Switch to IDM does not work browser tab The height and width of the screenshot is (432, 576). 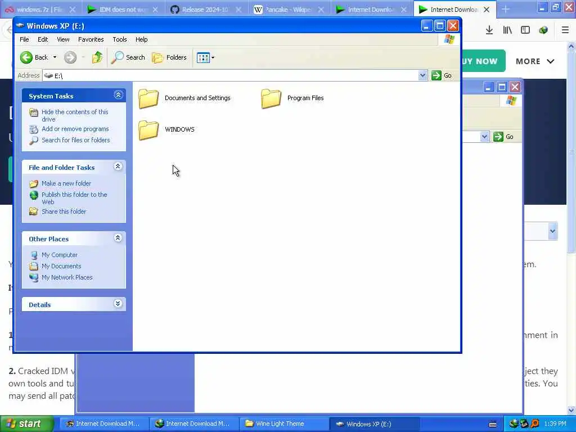[123, 10]
